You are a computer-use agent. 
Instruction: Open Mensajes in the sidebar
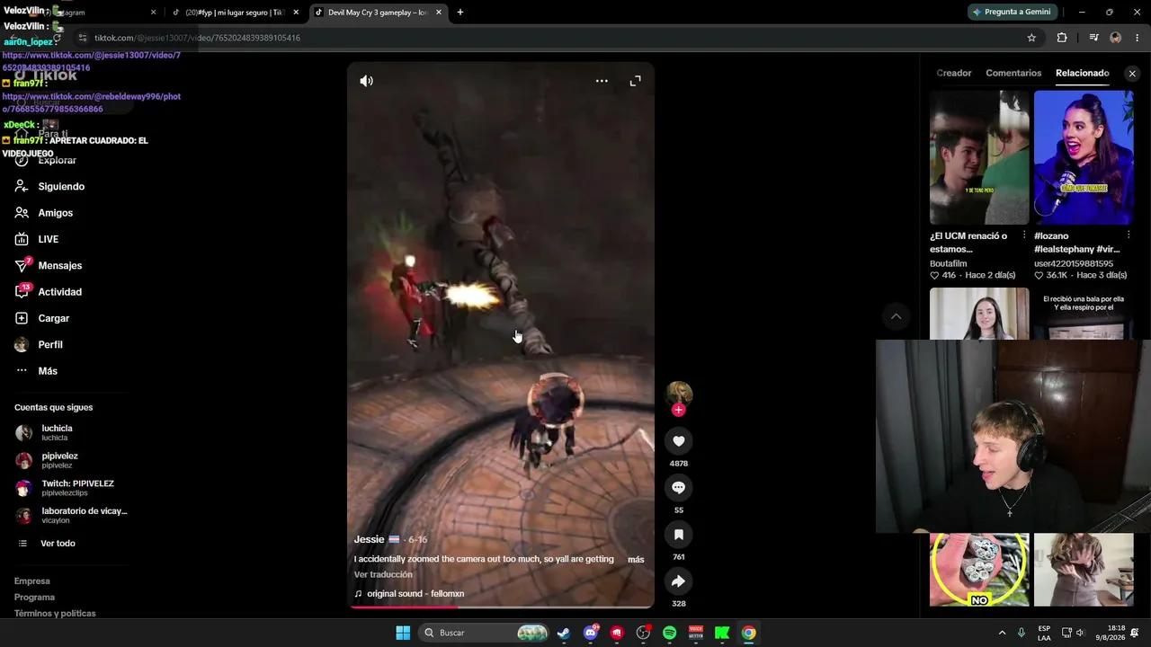coord(59,266)
